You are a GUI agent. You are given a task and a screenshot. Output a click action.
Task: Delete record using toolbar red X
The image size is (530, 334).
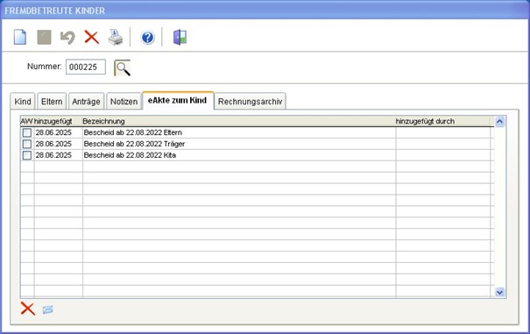click(92, 37)
